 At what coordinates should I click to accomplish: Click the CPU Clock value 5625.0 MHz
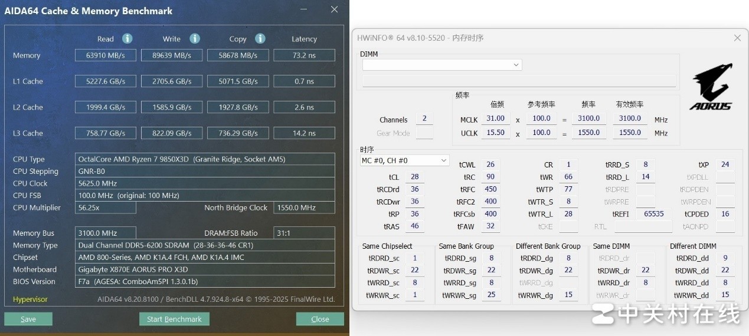pos(205,183)
